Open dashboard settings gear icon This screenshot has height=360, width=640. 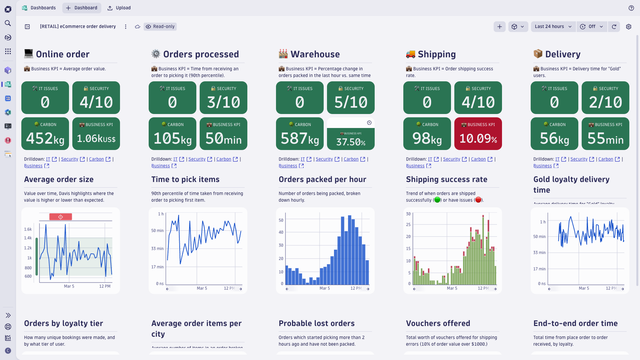point(629,27)
